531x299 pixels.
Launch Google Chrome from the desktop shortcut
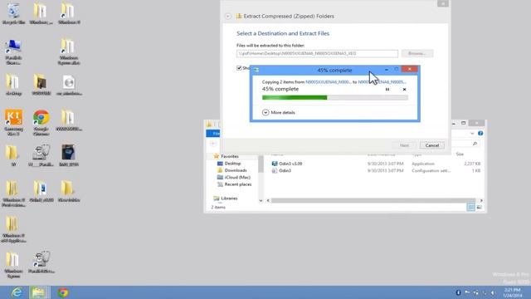[x=41, y=122]
